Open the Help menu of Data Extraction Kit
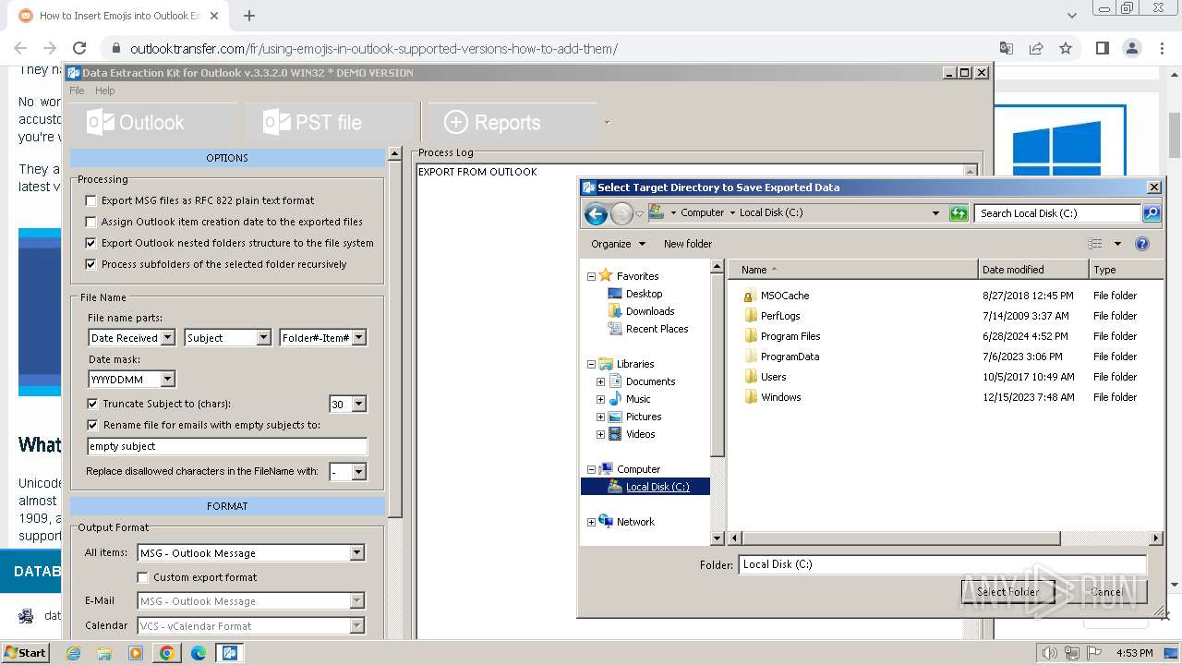This screenshot has height=665, width=1182. pos(105,91)
